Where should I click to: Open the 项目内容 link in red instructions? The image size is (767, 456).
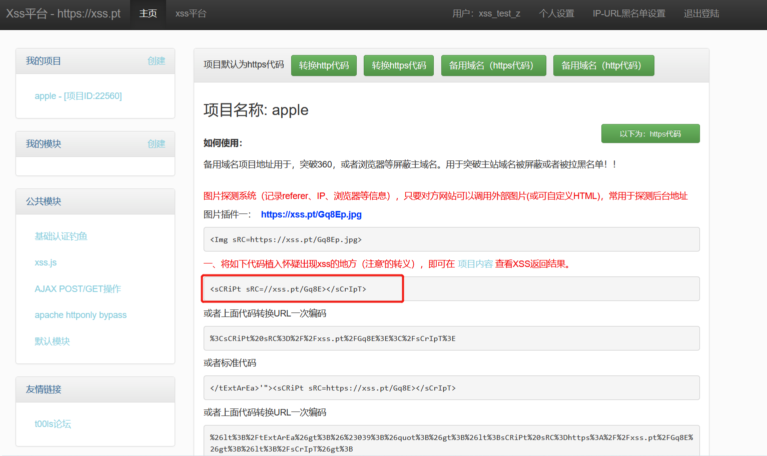(475, 264)
